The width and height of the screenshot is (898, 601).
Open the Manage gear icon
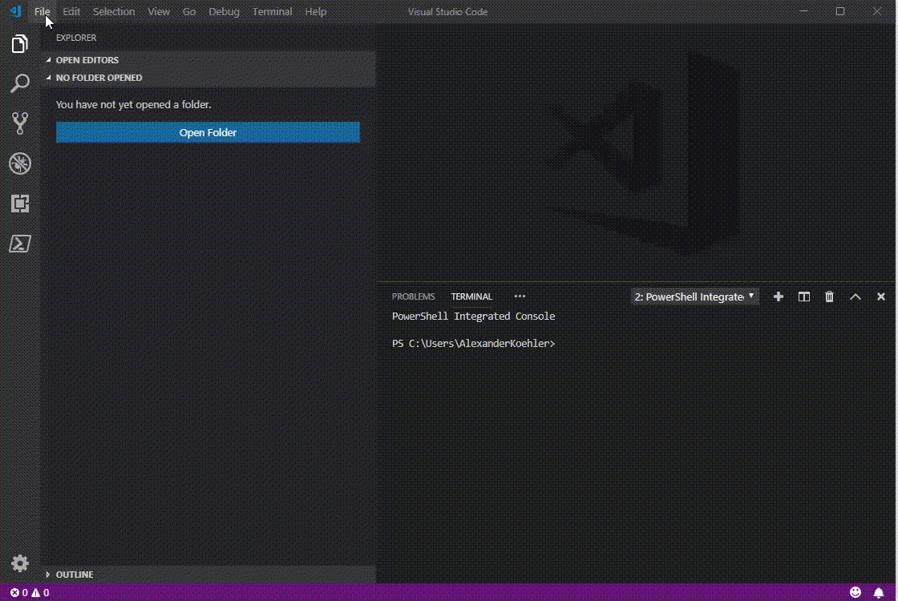coord(19,563)
